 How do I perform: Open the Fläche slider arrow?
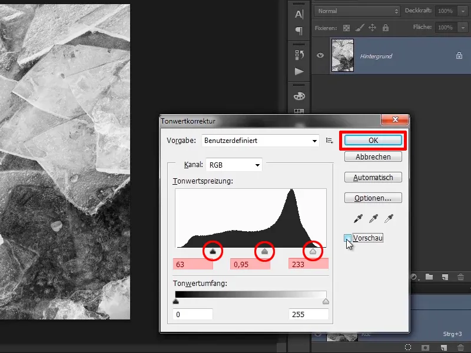[x=462, y=28]
